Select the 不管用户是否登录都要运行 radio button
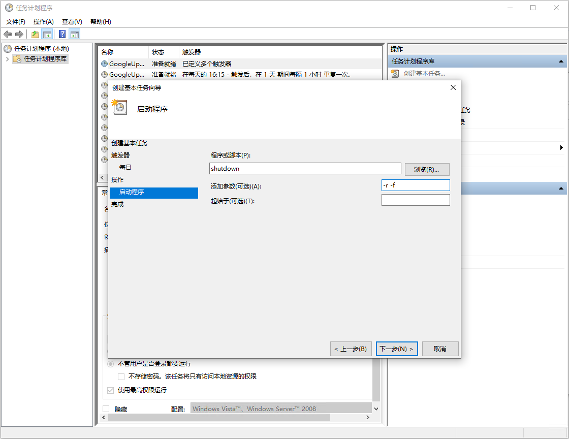The height and width of the screenshot is (439, 569). (111, 364)
